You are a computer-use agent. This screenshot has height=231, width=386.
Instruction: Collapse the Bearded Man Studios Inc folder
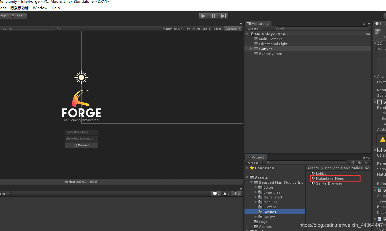251,182
